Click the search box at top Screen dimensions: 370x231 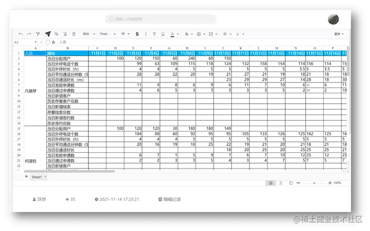point(161,19)
